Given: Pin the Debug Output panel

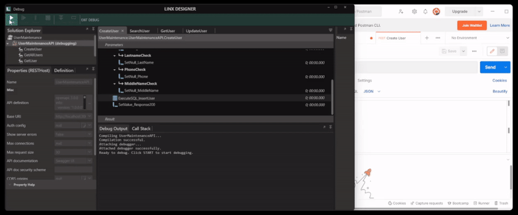Looking at the screenshot, I should (x=330, y=127).
